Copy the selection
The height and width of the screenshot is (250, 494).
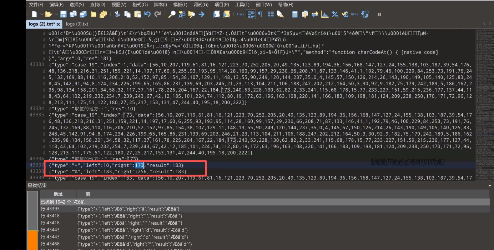tap(127, 14)
